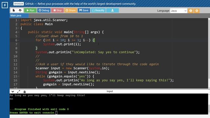Click the console vertical scrollbar
The image size is (210, 118).
tap(209, 104)
